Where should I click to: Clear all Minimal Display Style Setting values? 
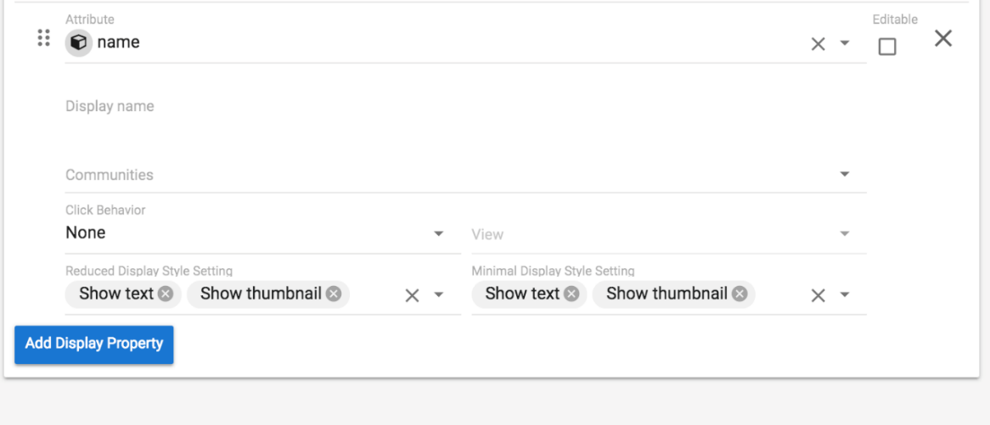pos(818,295)
